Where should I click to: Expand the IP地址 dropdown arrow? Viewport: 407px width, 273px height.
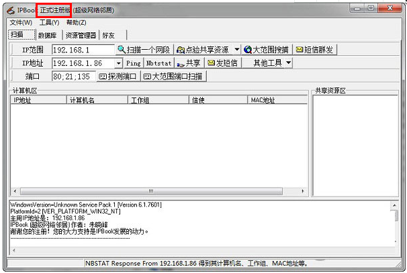[118, 63]
